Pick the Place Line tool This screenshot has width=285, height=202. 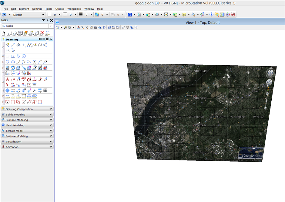click(x=13, y=45)
